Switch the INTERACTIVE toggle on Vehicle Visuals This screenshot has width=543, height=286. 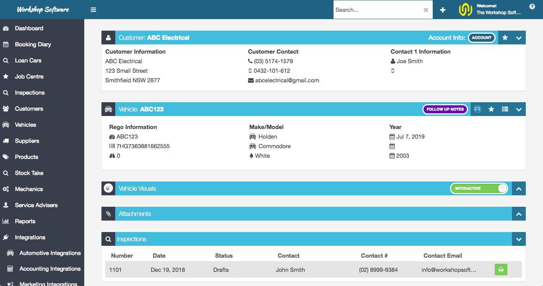point(479,188)
